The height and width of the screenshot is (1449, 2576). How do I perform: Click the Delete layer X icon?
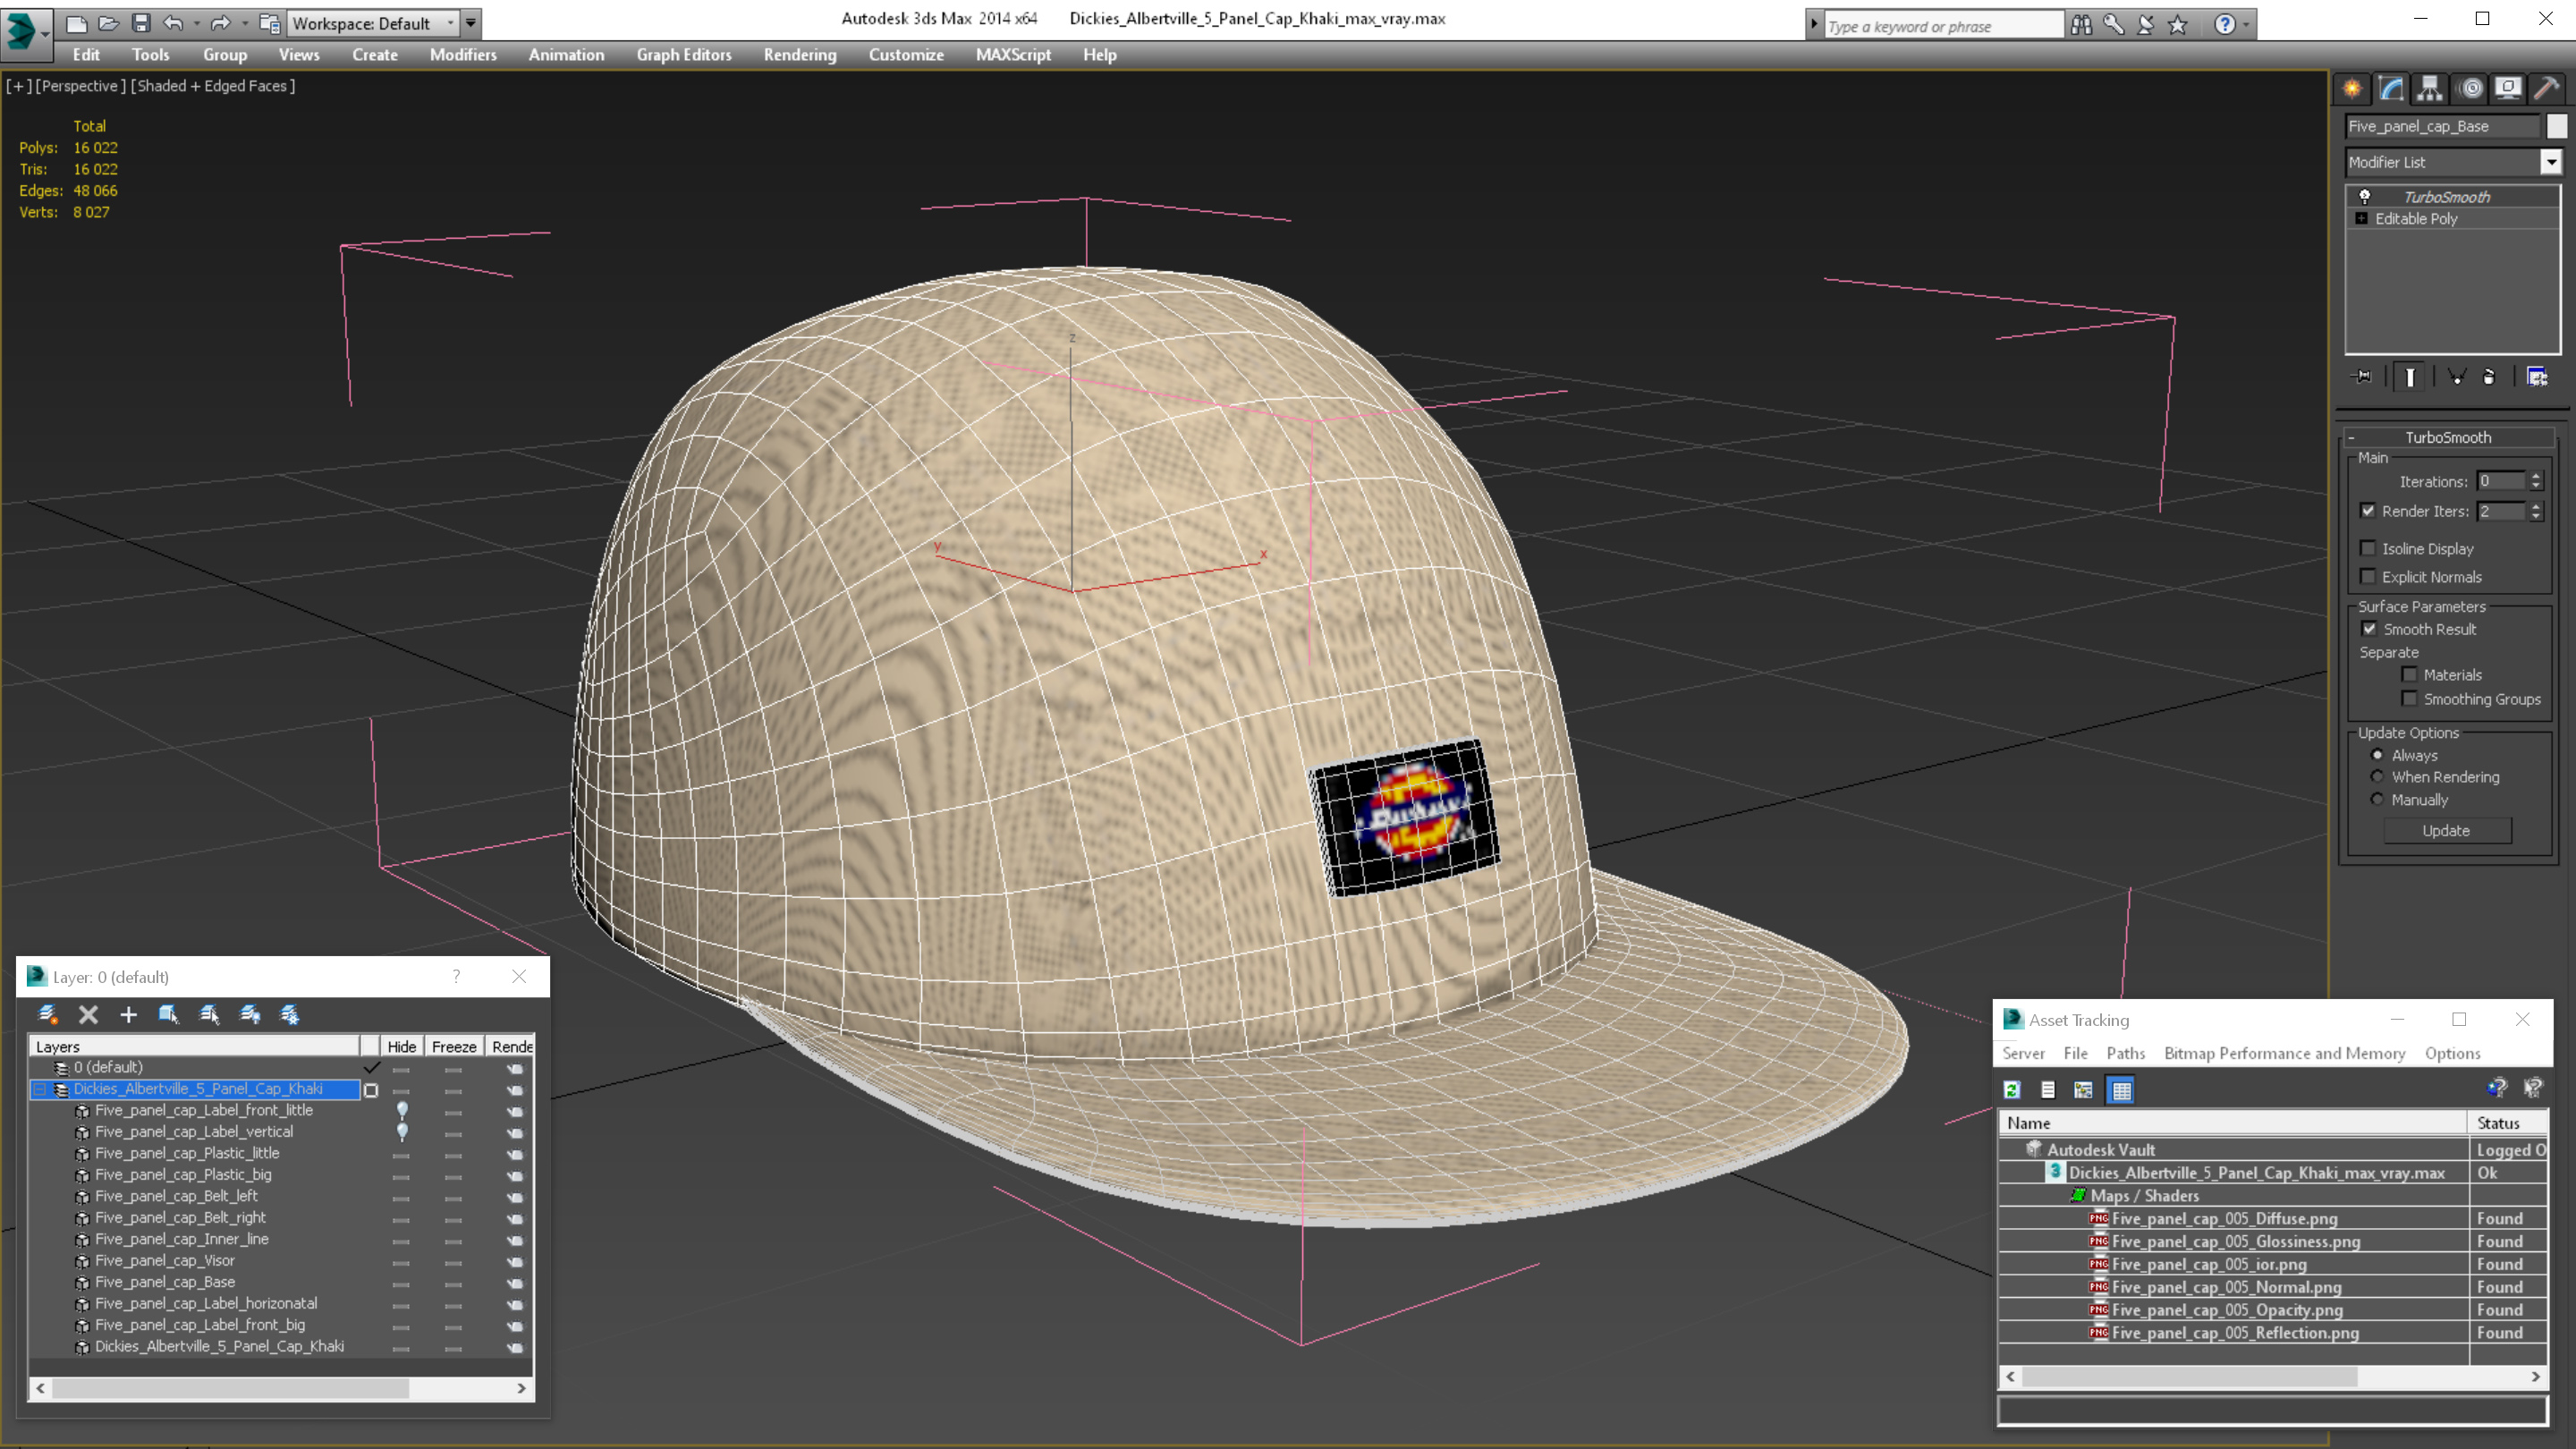pyautogui.click(x=88, y=1015)
